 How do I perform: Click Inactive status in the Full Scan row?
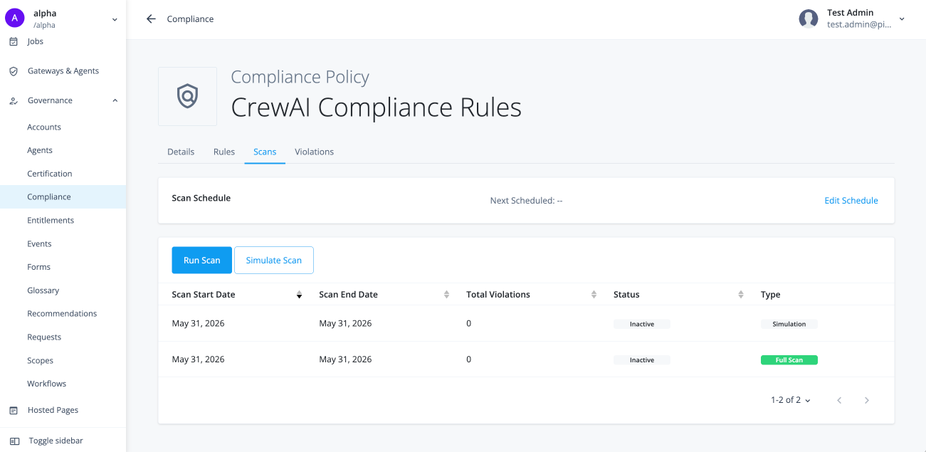click(642, 360)
